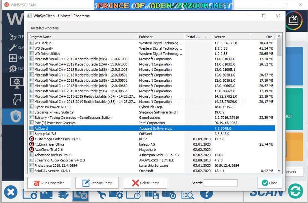Click the orange panel tile behind the dialog's right edge
Screen dimensions: 308x203
click(x=294, y=147)
